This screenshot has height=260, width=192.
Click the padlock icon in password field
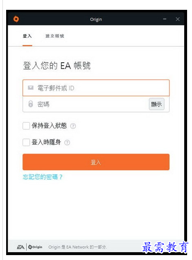click(x=31, y=104)
